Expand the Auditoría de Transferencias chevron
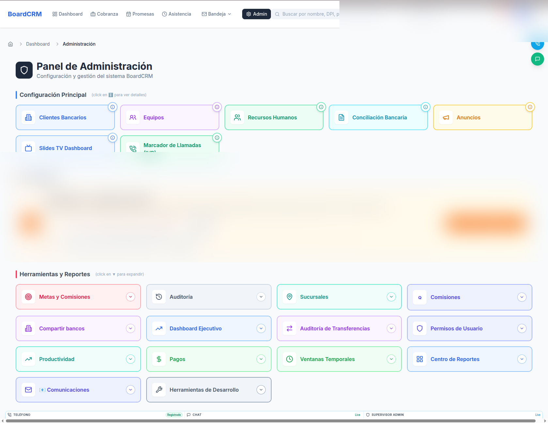This screenshot has width=548, height=423. pyautogui.click(x=391, y=328)
